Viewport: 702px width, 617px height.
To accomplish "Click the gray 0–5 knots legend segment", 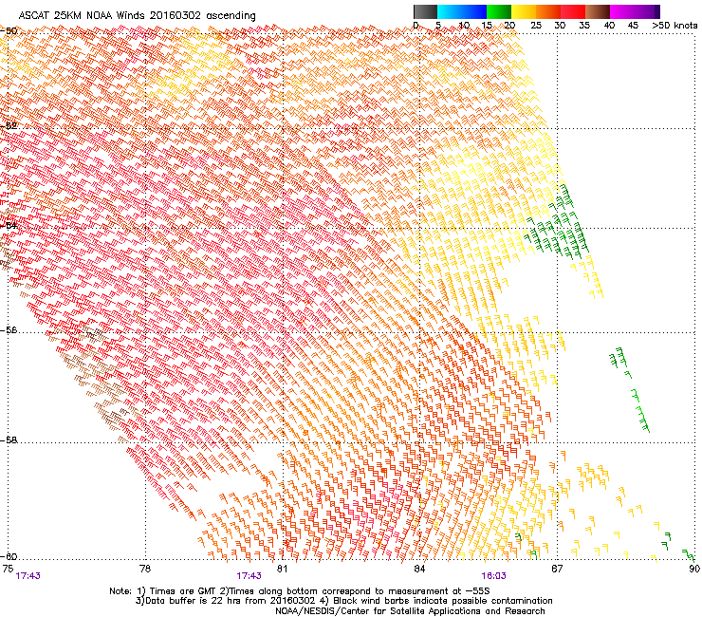I will click(425, 11).
